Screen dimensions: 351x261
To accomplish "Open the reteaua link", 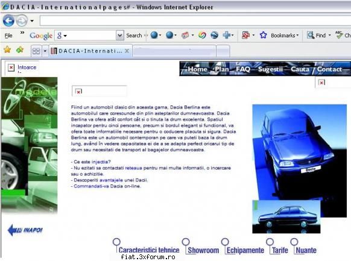I will (x=134, y=168).
